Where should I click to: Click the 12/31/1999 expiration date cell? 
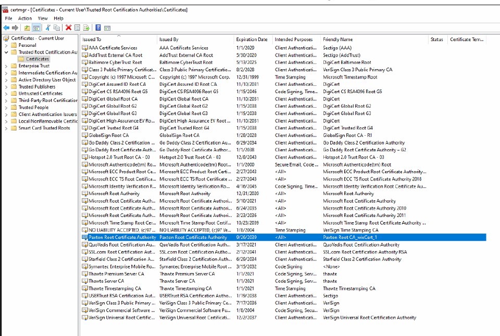click(x=247, y=77)
